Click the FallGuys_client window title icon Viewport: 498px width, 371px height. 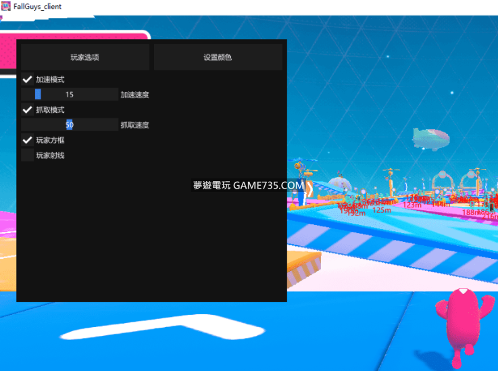click(x=5, y=6)
